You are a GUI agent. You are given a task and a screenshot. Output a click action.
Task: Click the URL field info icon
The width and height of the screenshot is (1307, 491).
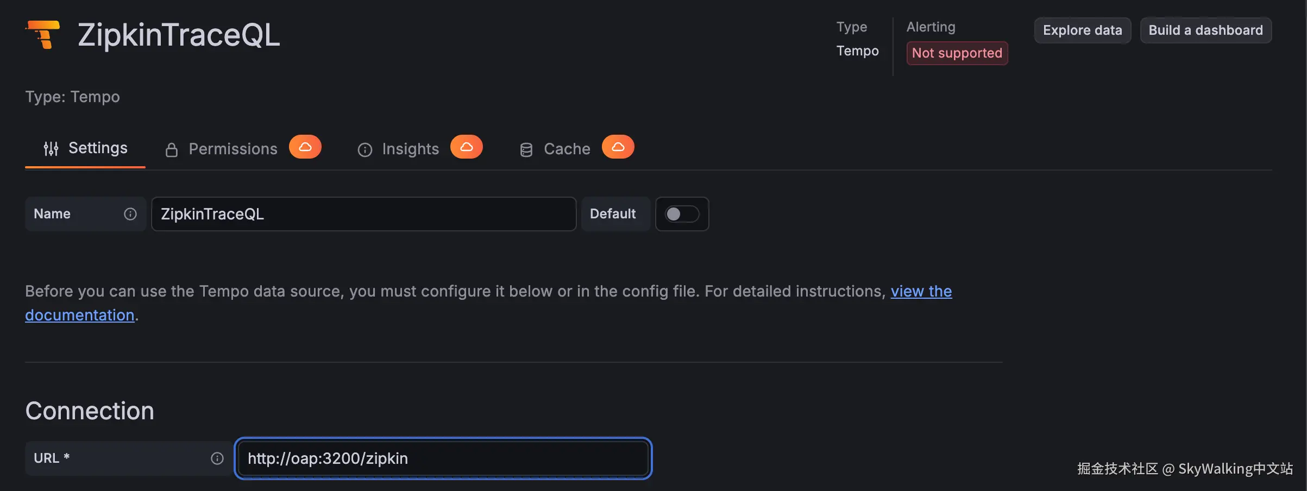(x=217, y=458)
